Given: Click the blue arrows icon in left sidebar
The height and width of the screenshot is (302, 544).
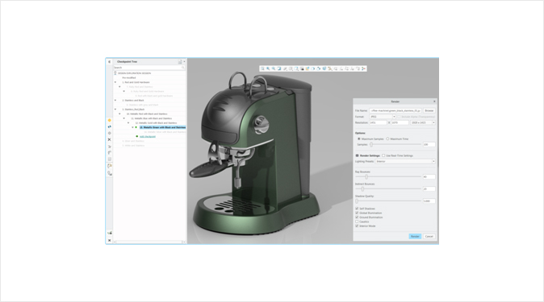Looking at the screenshot, I should click(x=109, y=126).
